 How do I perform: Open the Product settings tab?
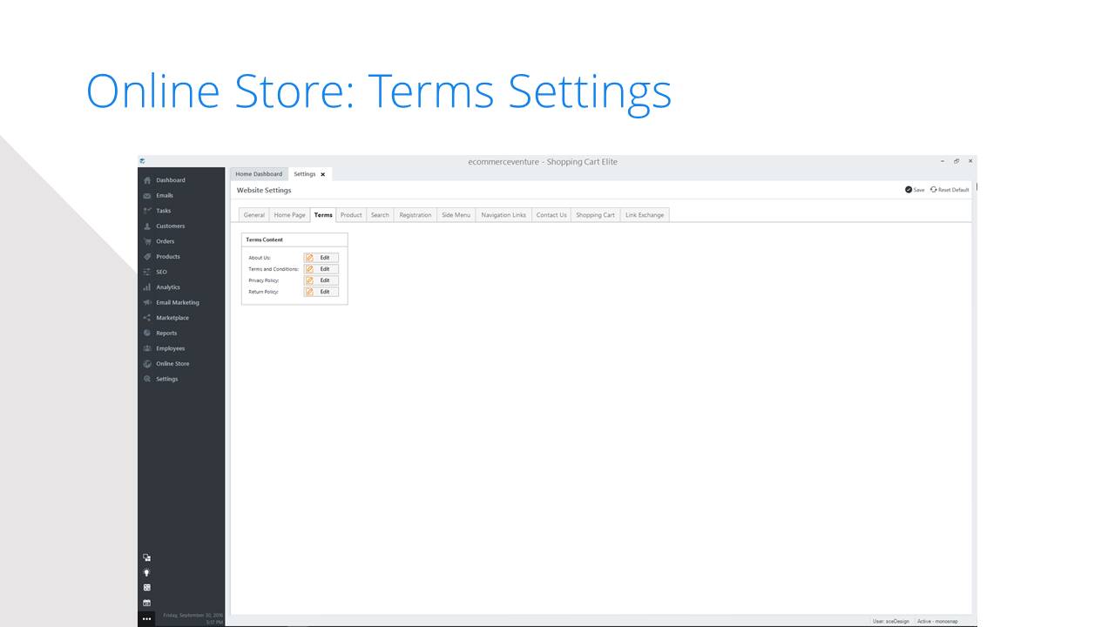(351, 215)
